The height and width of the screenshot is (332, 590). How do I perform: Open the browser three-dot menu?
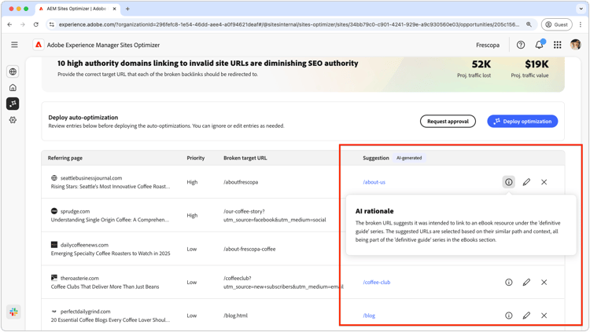581,24
